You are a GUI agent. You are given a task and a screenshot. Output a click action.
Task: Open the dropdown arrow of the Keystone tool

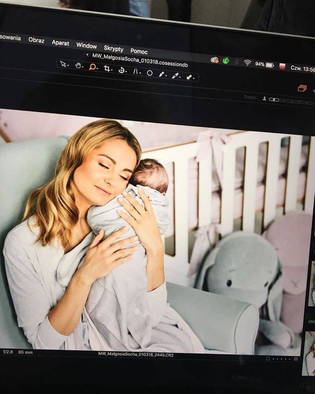tap(140, 73)
